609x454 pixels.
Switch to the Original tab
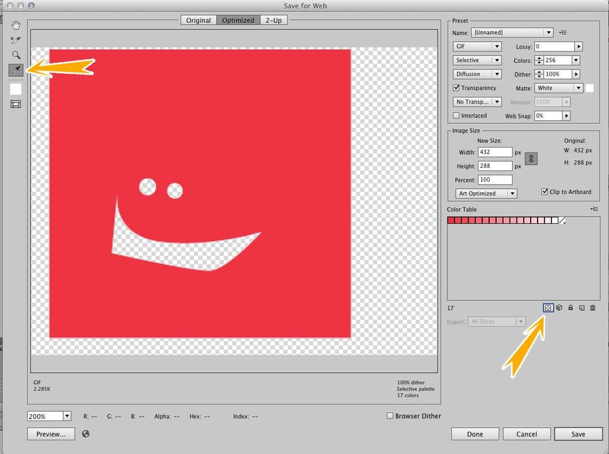point(198,20)
